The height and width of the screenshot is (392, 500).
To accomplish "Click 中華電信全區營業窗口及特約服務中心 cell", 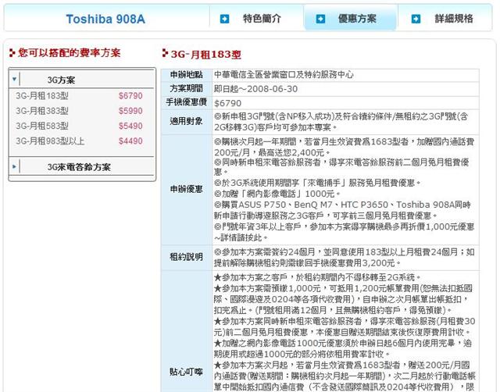I will click(x=284, y=75).
